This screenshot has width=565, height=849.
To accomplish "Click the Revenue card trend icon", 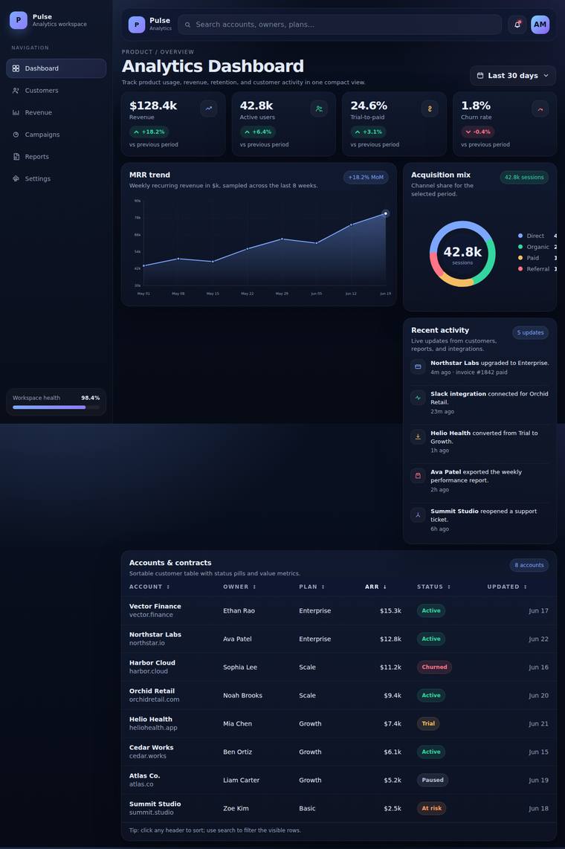I will coord(209,109).
